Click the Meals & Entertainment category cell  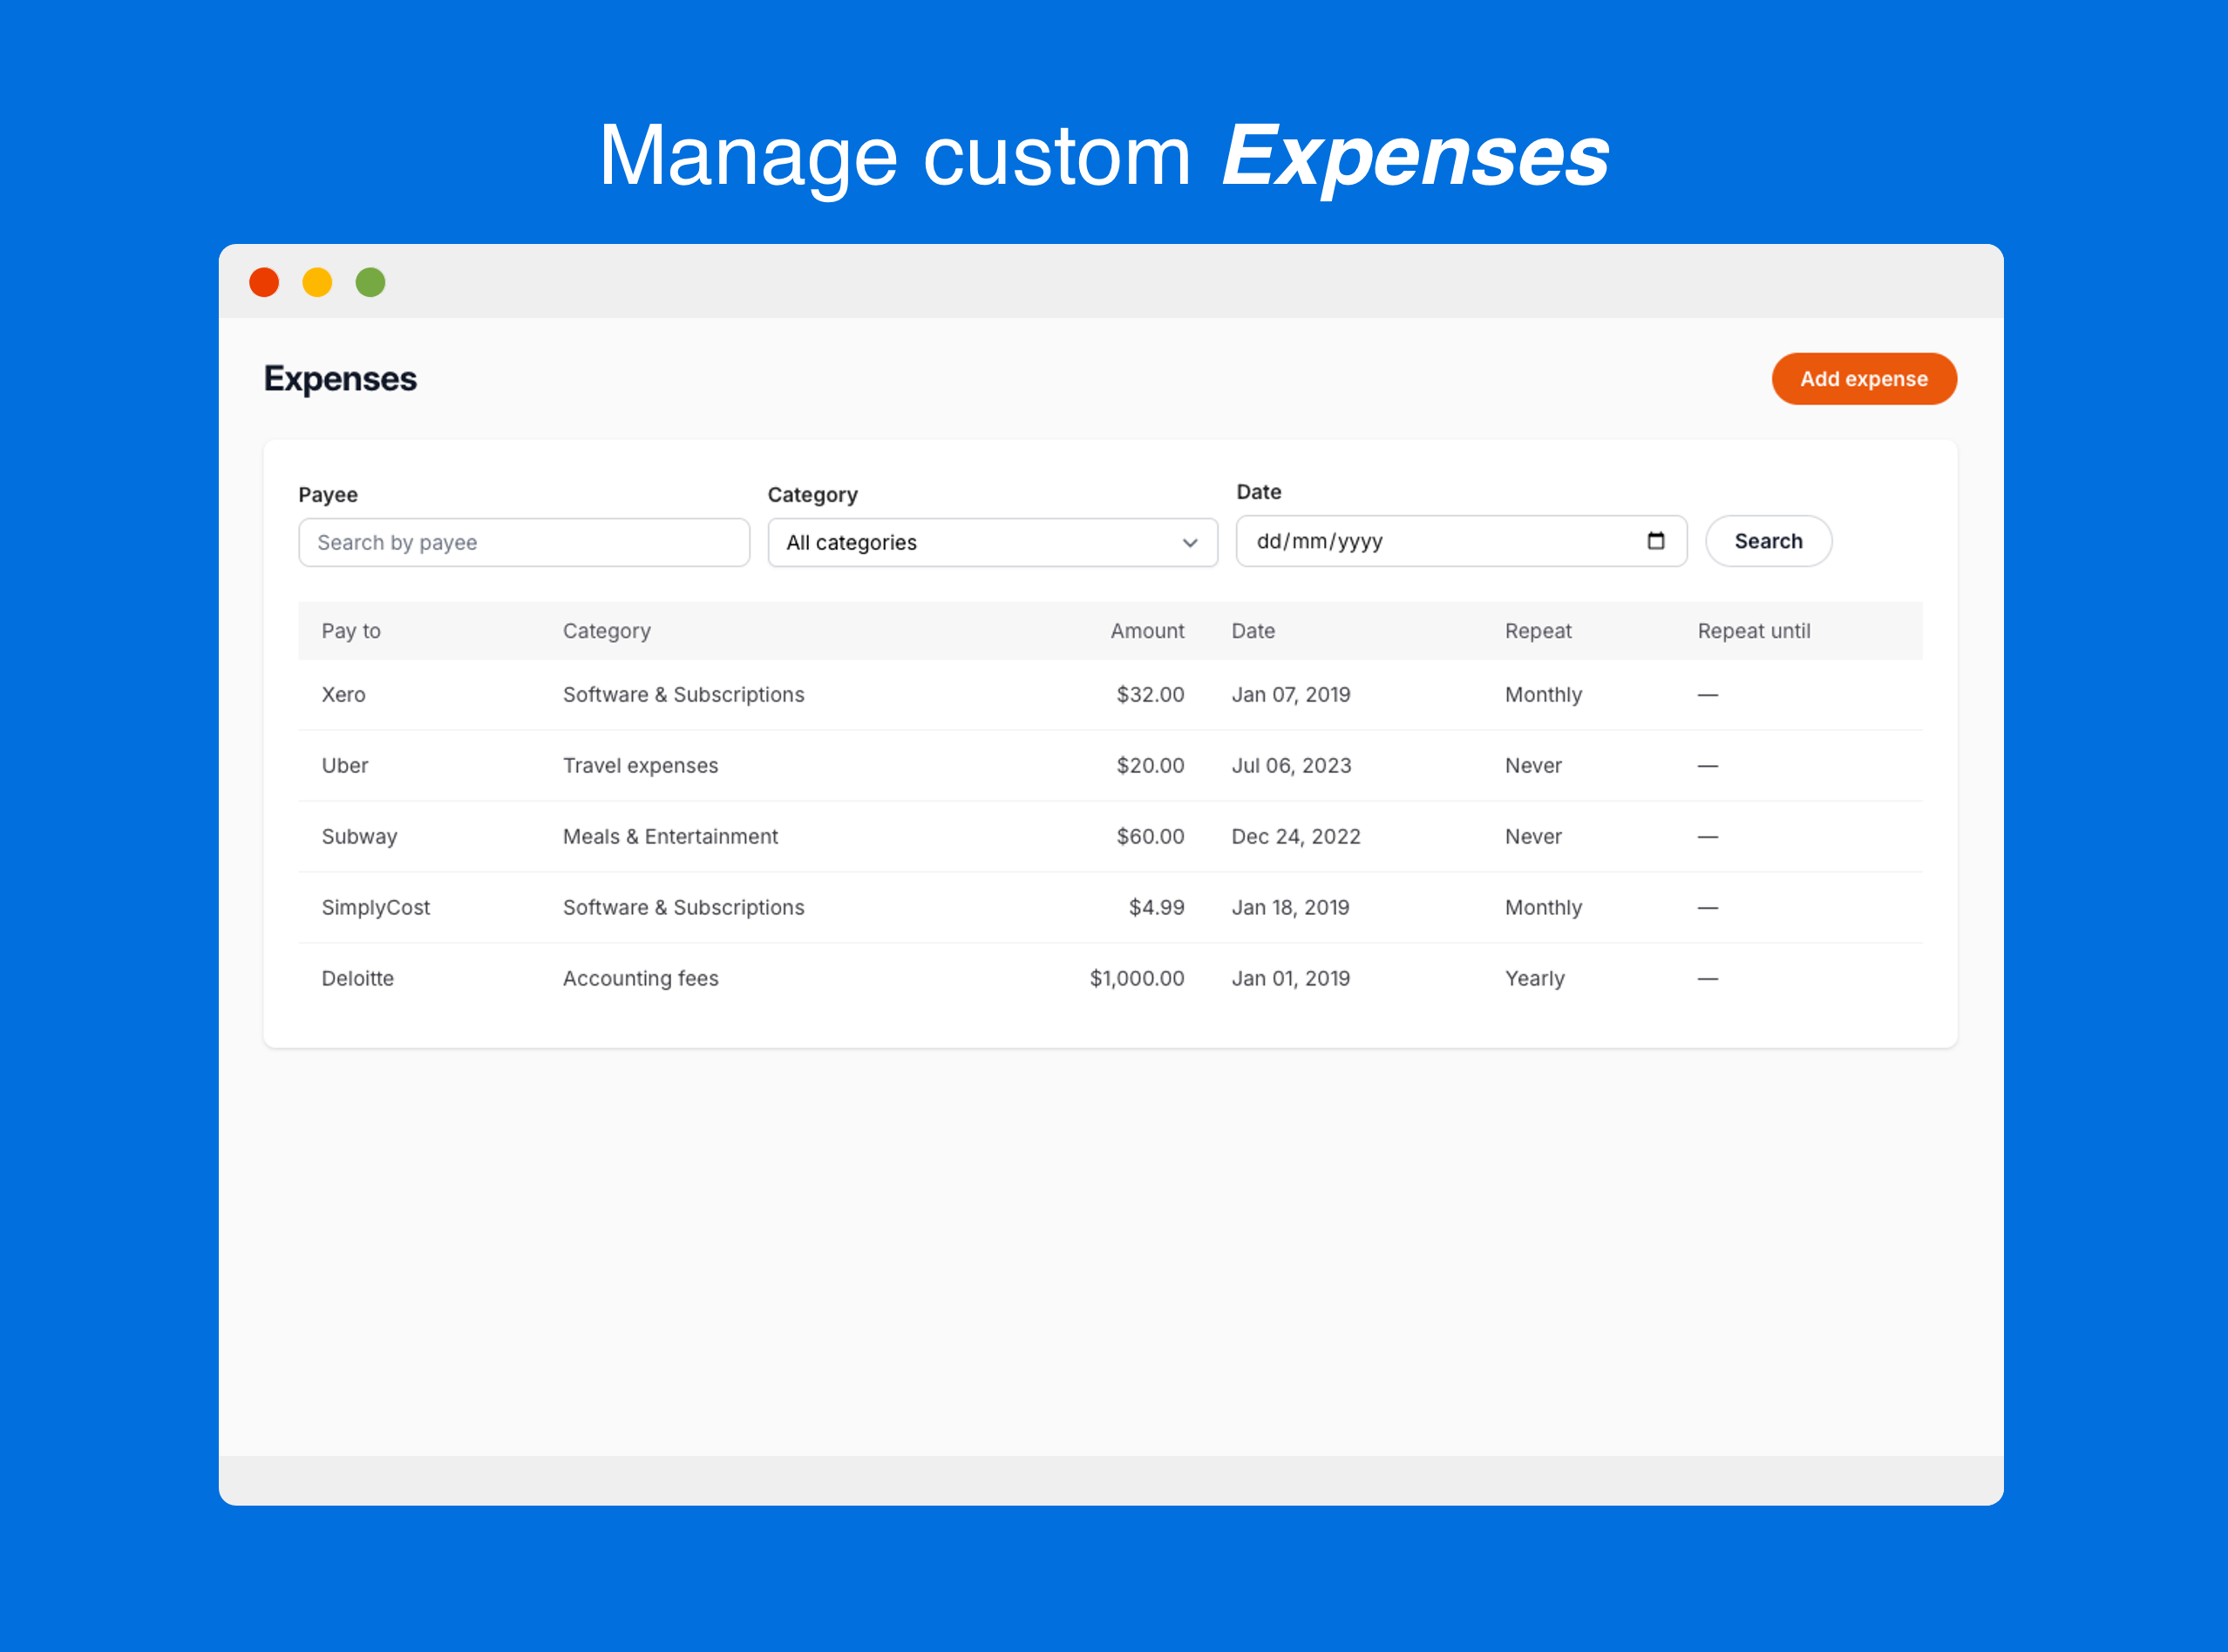click(670, 837)
